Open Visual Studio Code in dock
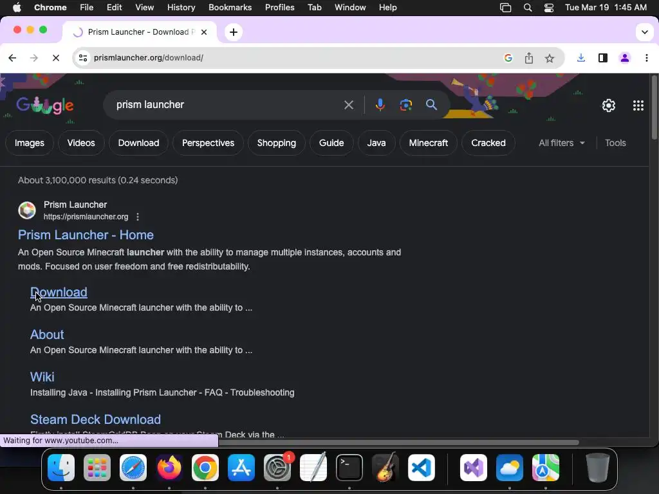This screenshot has width=659, height=494. point(421,468)
